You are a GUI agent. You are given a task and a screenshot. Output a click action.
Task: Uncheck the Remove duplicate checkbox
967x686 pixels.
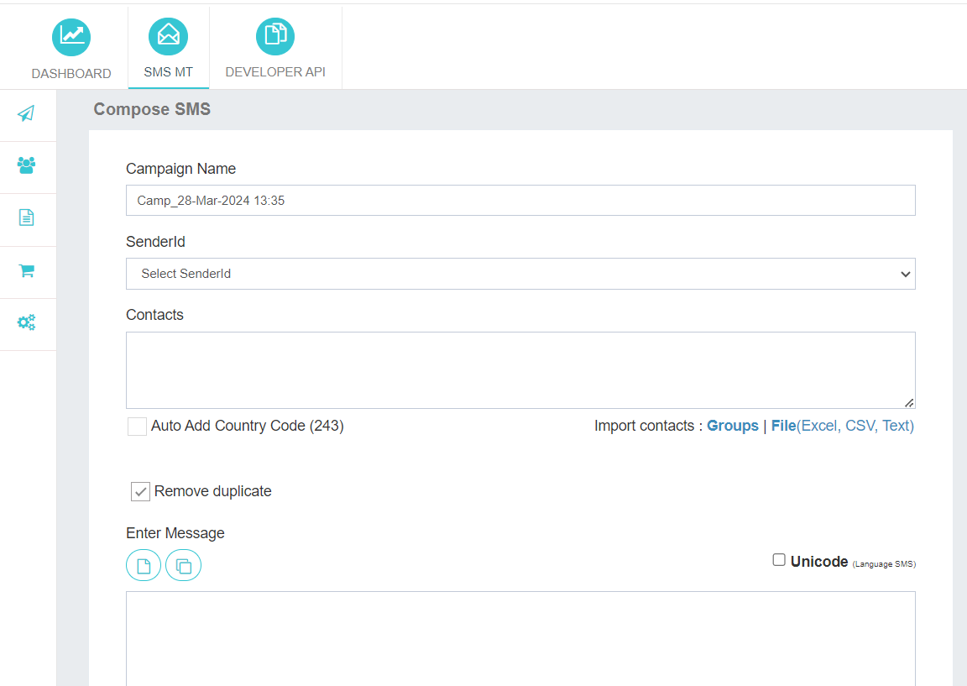[140, 492]
